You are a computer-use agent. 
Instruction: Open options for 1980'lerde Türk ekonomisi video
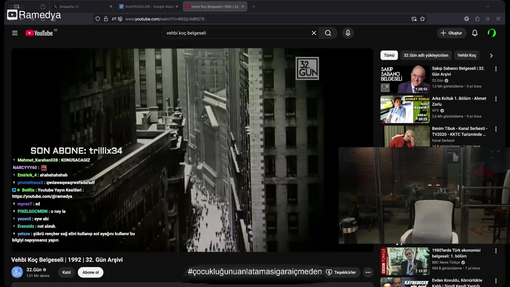coord(496,251)
